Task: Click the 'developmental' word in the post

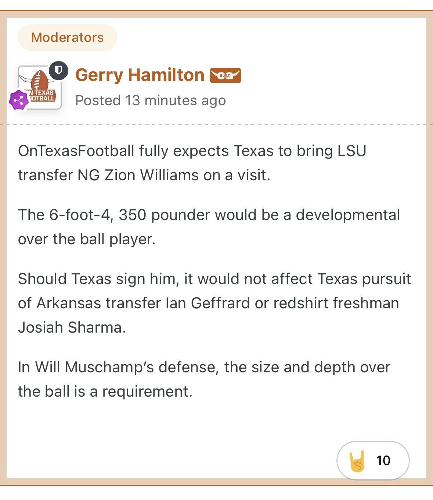Action: 348,215
